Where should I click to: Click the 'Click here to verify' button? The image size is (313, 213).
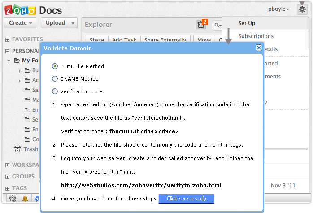186,199
